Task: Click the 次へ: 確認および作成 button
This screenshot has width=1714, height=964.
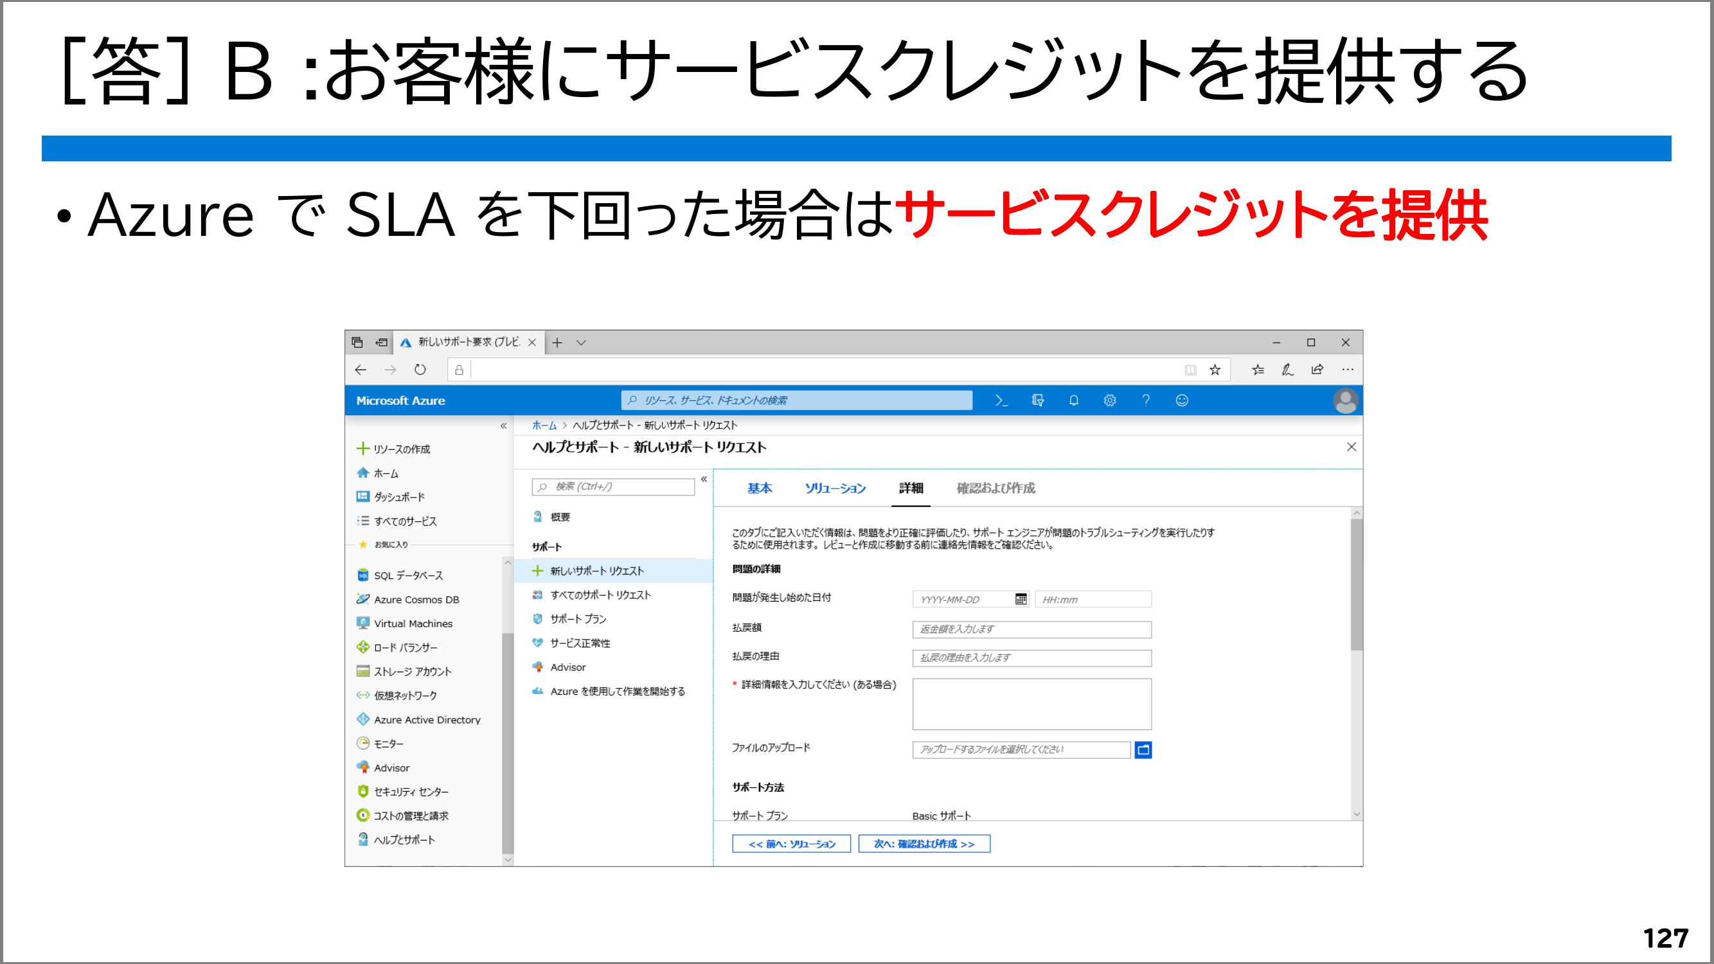Action: pos(924,844)
